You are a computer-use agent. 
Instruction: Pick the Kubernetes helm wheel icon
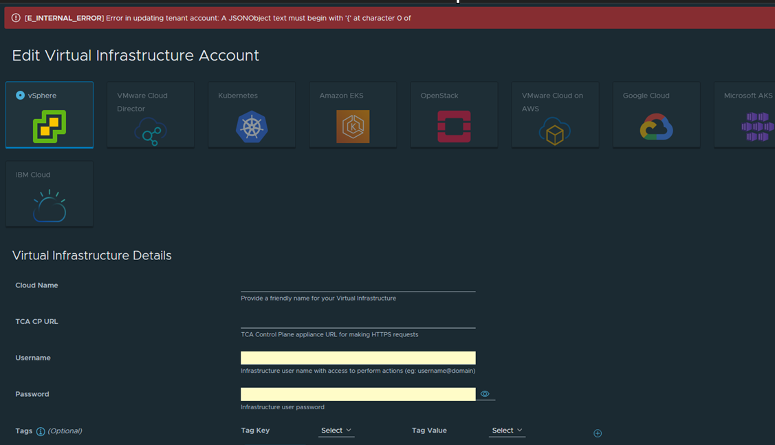click(252, 127)
